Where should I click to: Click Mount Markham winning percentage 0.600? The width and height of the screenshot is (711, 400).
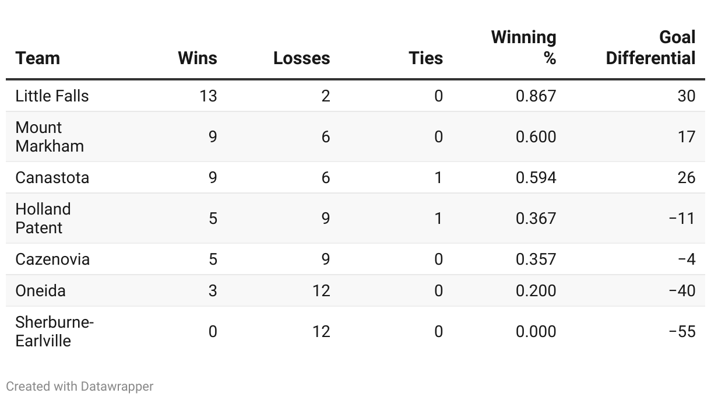pos(536,136)
